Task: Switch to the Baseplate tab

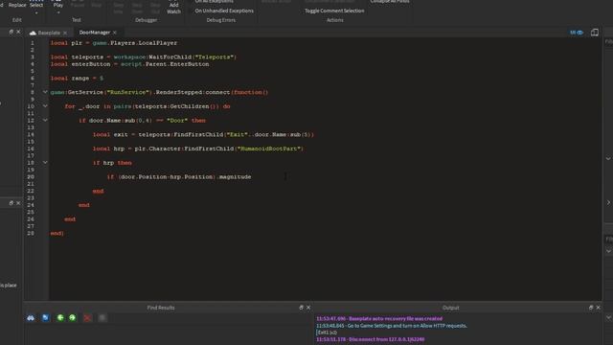Action: point(49,33)
